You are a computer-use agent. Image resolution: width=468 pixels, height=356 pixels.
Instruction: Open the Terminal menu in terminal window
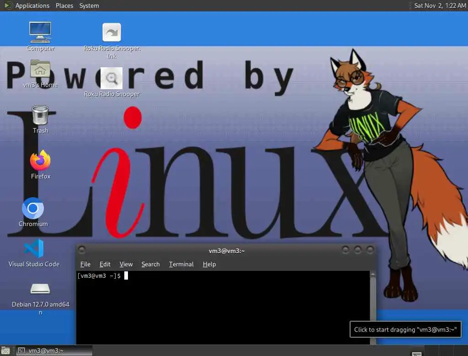click(x=181, y=264)
